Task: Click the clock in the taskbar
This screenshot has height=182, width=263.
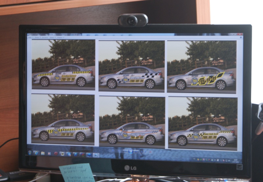Action: coord(235,160)
